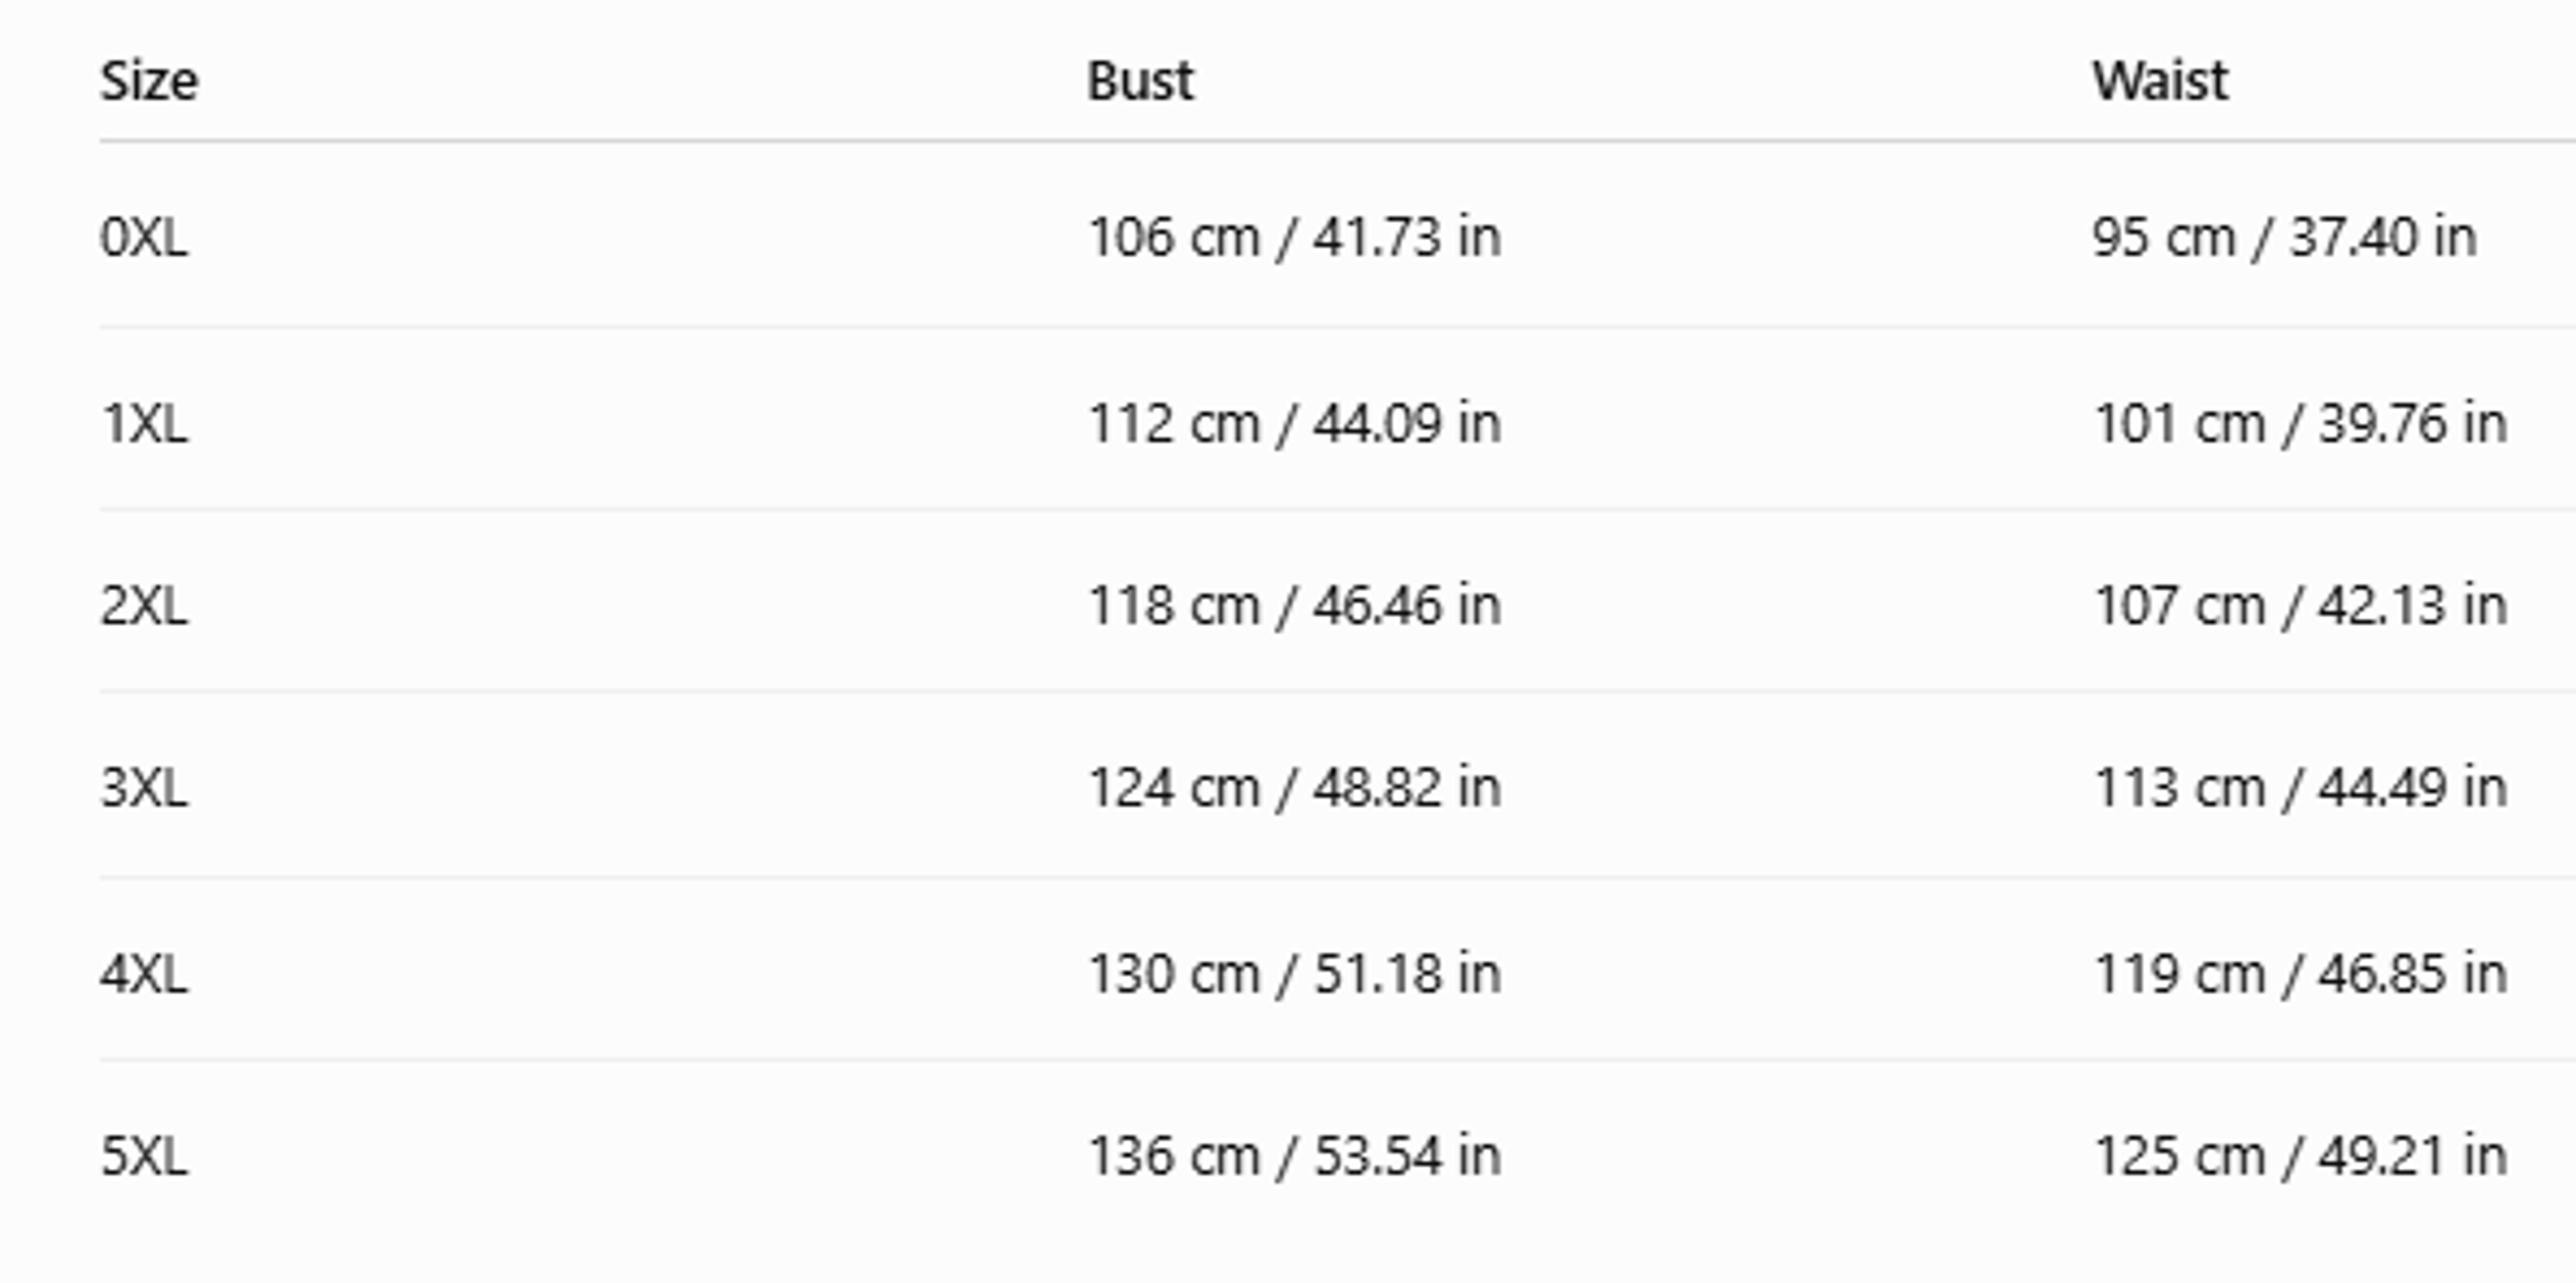Select the 0XL size cell
This screenshot has height=1283, width=2576.
pos(144,238)
